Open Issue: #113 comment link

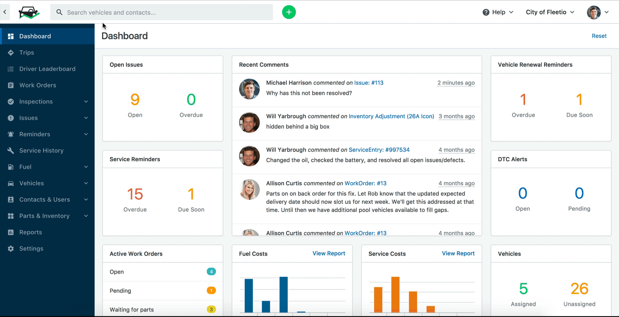368,83
